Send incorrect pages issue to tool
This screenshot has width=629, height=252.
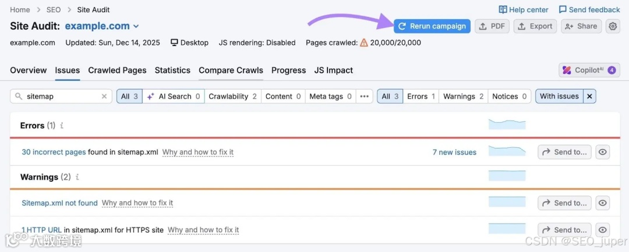click(x=564, y=152)
